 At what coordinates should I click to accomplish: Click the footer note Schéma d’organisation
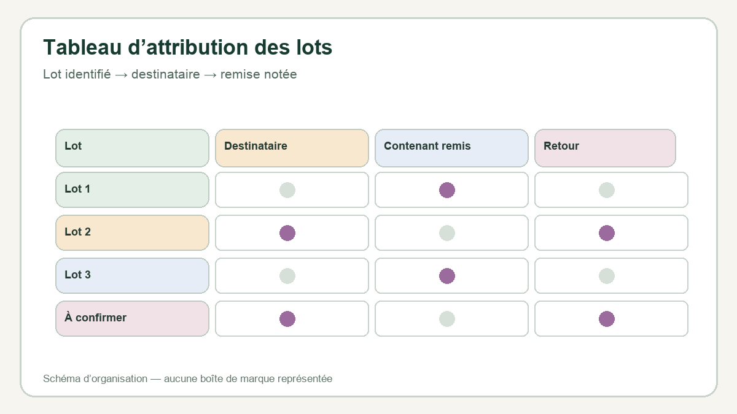(x=95, y=379)
